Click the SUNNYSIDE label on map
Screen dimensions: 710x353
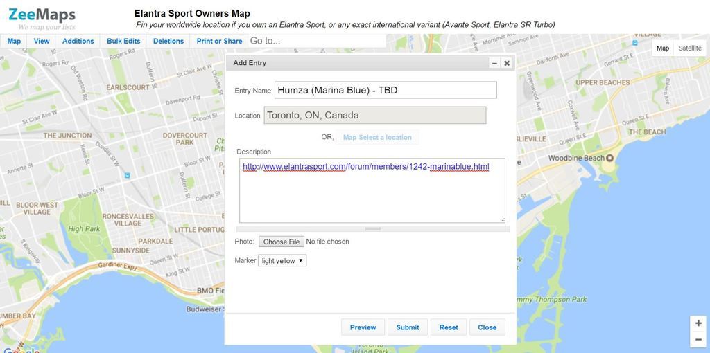131,250
